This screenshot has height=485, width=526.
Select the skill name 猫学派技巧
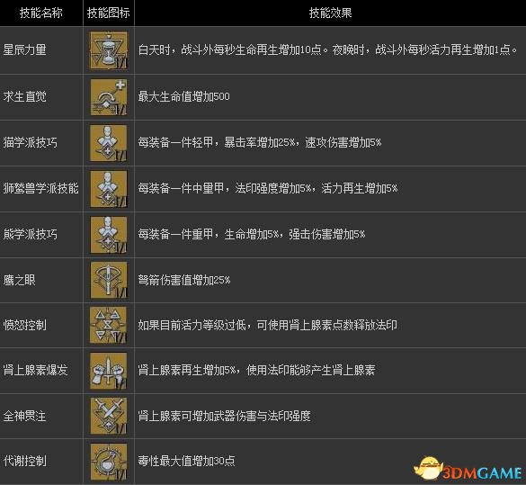31,143
